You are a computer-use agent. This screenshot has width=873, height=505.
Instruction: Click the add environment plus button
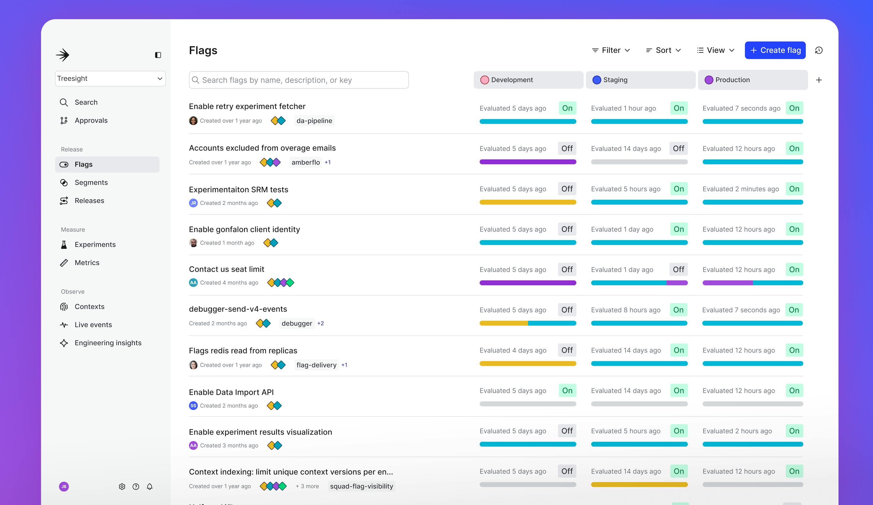tap(819, 79)
